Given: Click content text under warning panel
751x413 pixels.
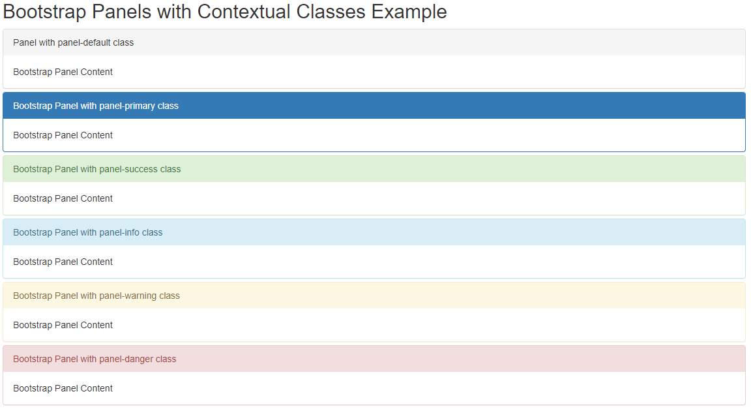Looking at the screenshot, I should point(63,325).
